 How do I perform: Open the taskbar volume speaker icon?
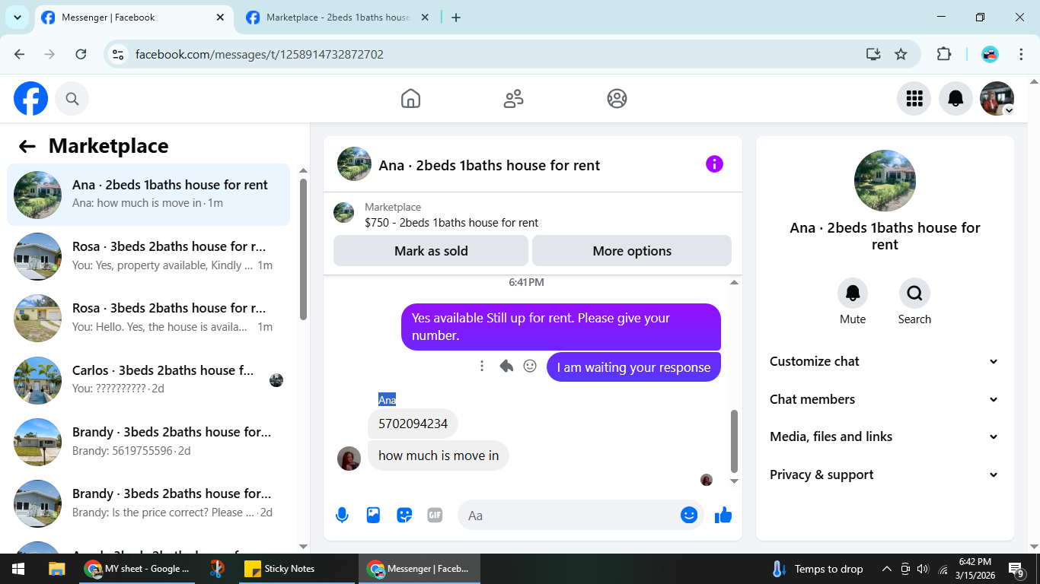point(924,569)
